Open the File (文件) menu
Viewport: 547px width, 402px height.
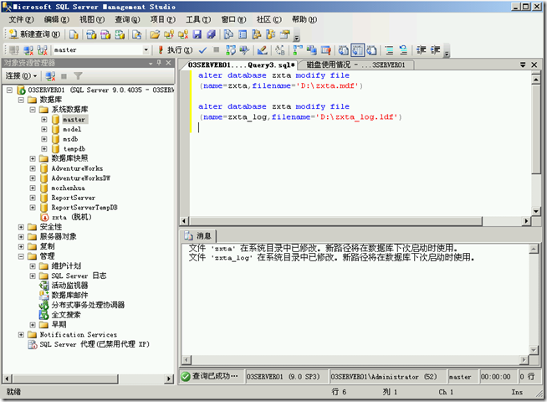[21, 19]
